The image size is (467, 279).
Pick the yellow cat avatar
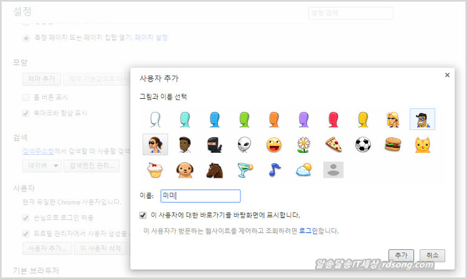tap(423, 145)
